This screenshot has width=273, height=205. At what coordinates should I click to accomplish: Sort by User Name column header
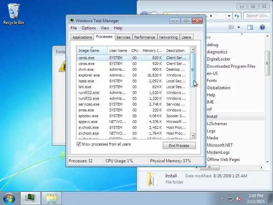[x=118, y=51]
